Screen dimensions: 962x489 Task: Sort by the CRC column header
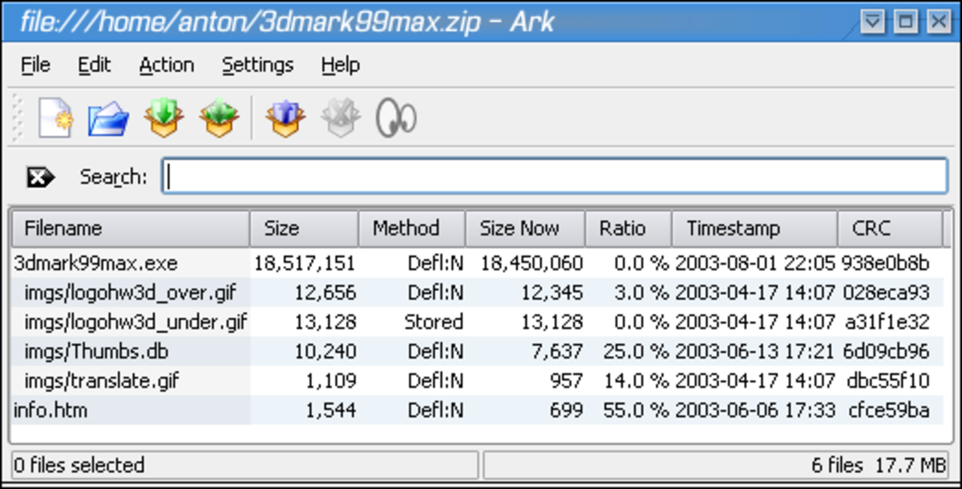coord(891,228)
